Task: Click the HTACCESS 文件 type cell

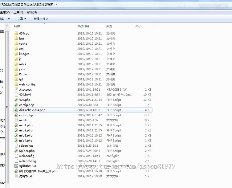Action: point(117,90)
